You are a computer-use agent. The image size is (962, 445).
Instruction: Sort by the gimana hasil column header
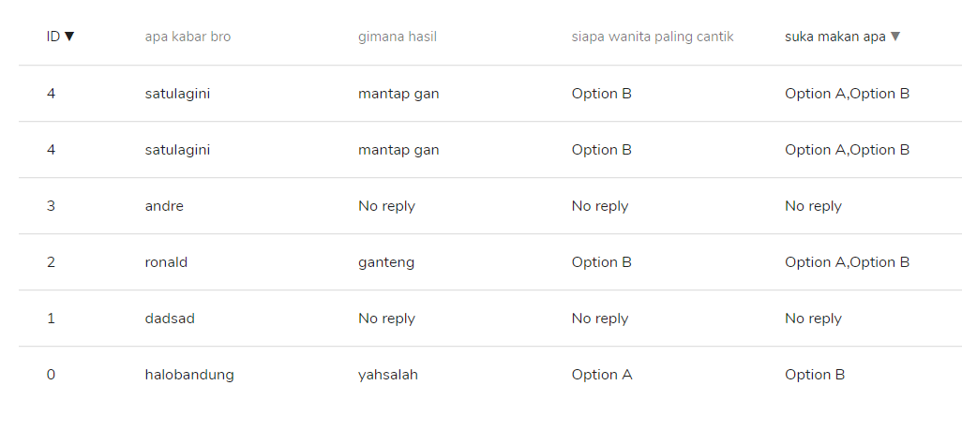click(x=398, y=37)
